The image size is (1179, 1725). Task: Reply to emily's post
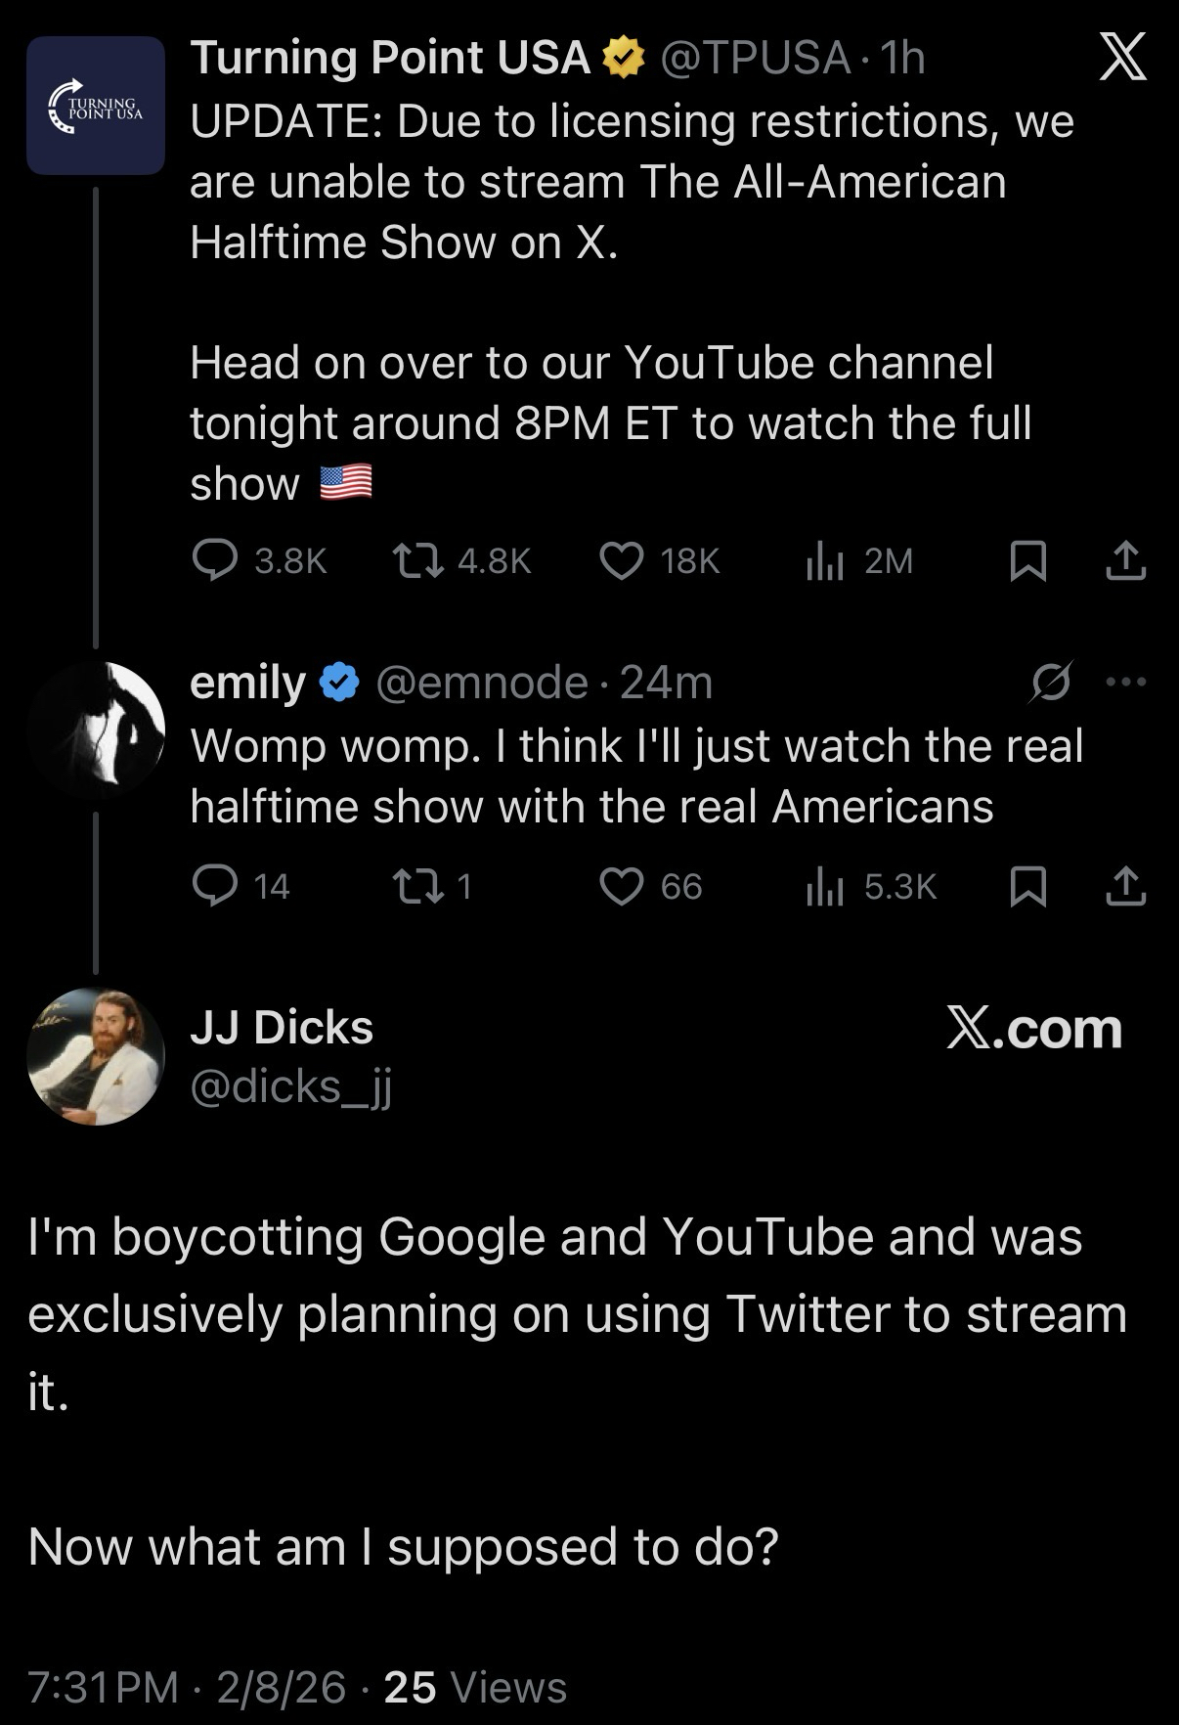coord(214,886)
